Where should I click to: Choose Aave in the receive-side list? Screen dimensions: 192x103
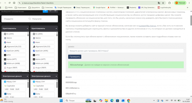(43, 42)
